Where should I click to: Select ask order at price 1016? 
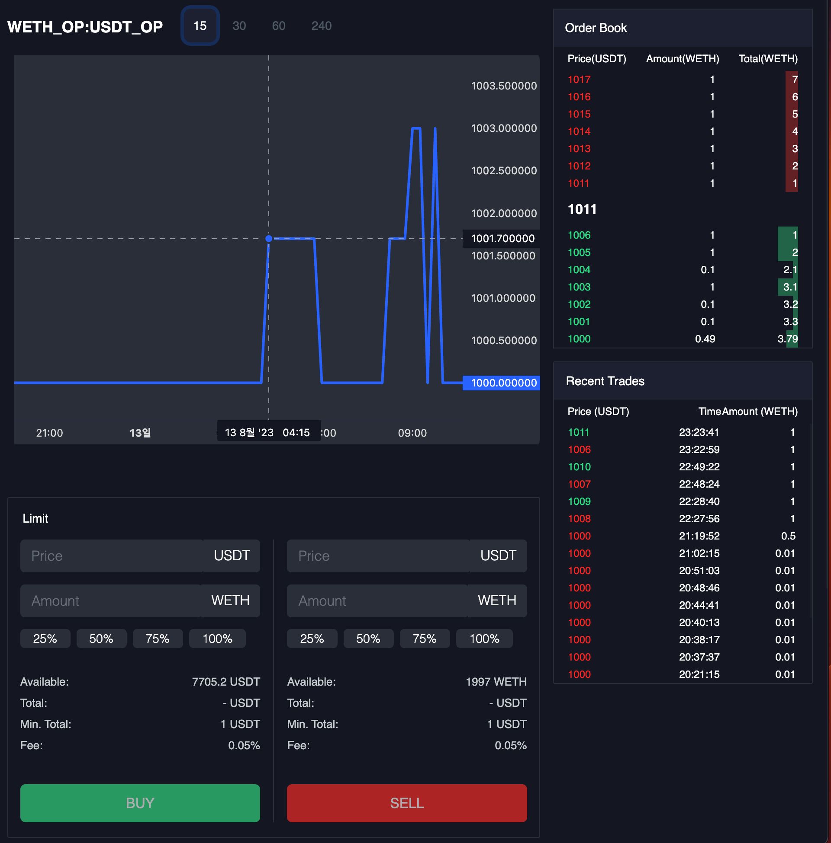click(x=683, y=97)
